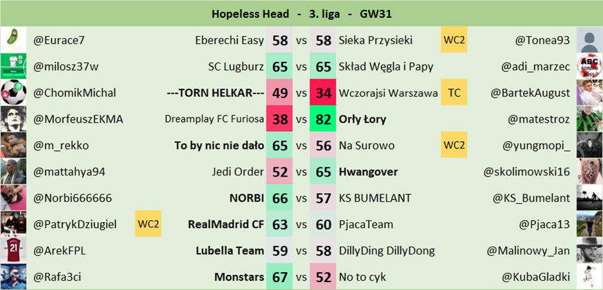The image size is (603, 290).
Task: Click the WC2 chip next to Sieka Przysieki
Action: coord(455,40)
